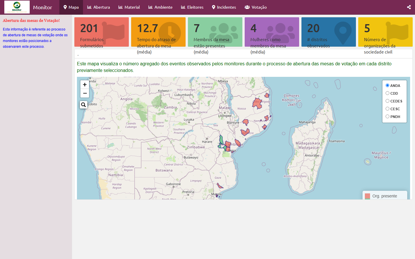Viewport: 415px width, 259px height.
Task: Click the Monitor logo image
Action: pos(17,7)
